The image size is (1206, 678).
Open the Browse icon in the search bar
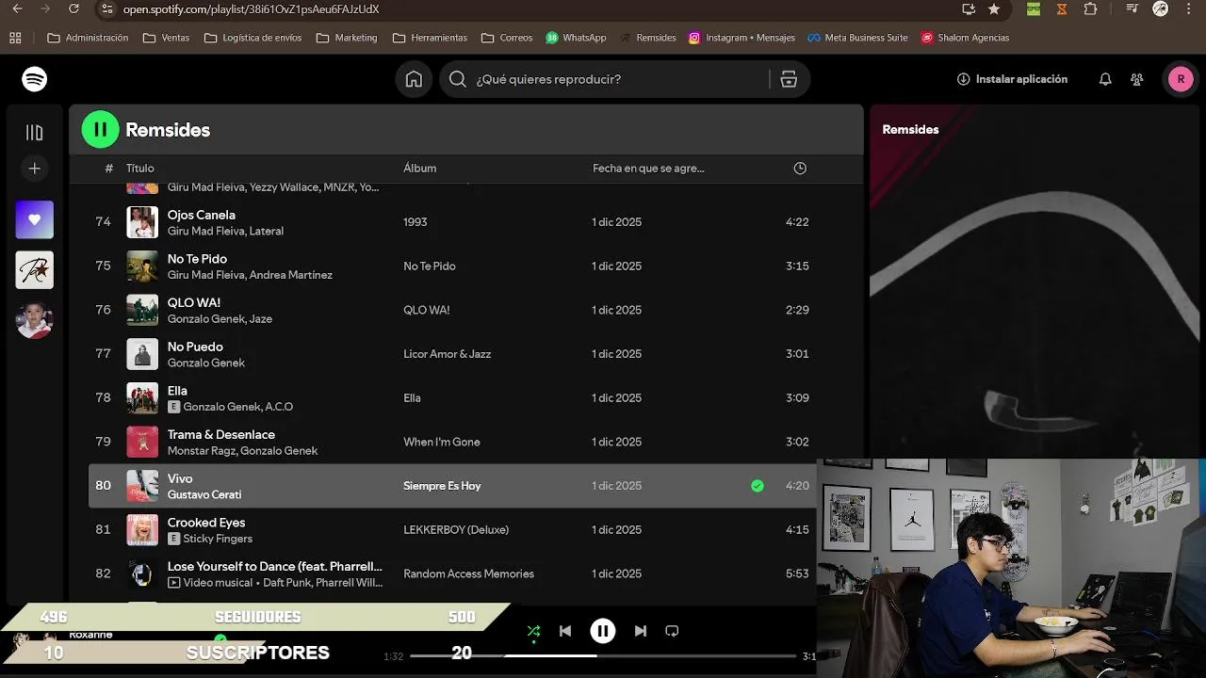tap(789, 79)
